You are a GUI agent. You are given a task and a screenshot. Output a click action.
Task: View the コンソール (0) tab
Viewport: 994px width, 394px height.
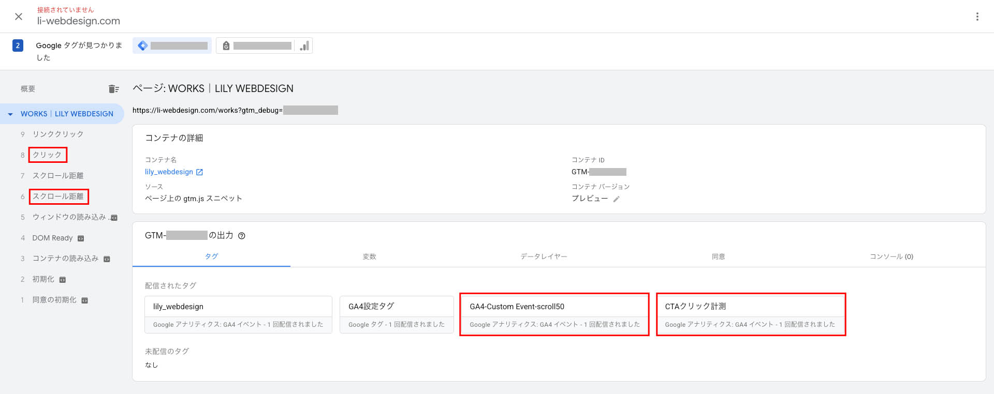[891, 256]
